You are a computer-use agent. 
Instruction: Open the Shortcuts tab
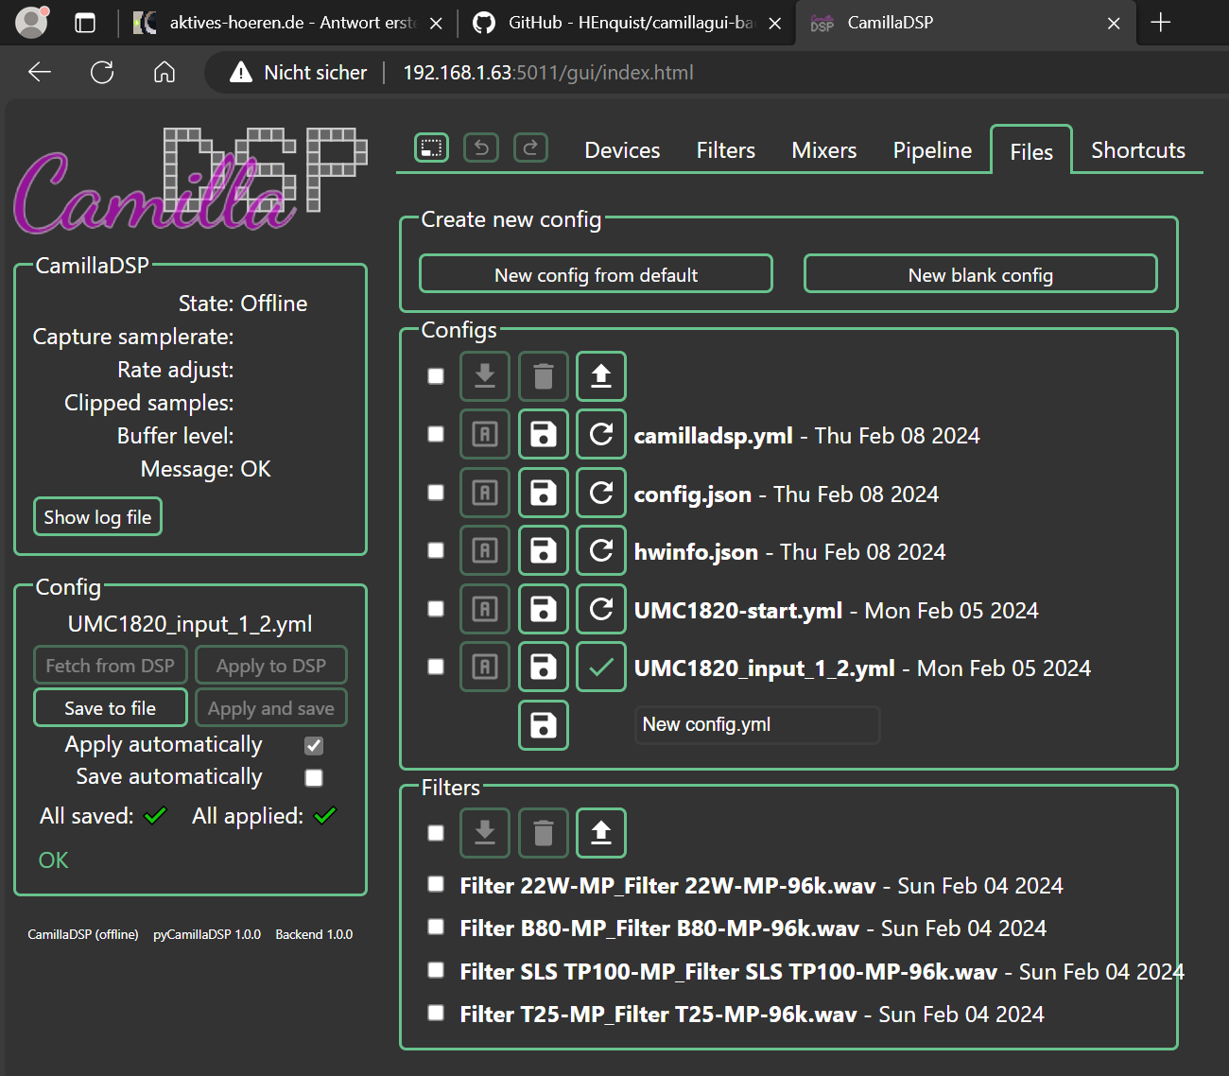[x=1138, y=150]
